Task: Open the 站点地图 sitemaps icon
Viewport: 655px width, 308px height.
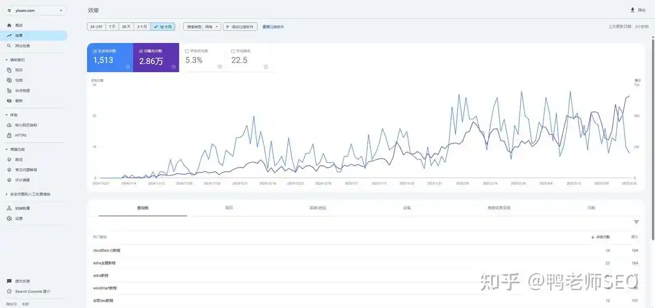Action: (9, 91)
